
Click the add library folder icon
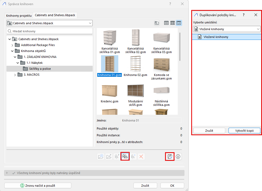point(101,157)
